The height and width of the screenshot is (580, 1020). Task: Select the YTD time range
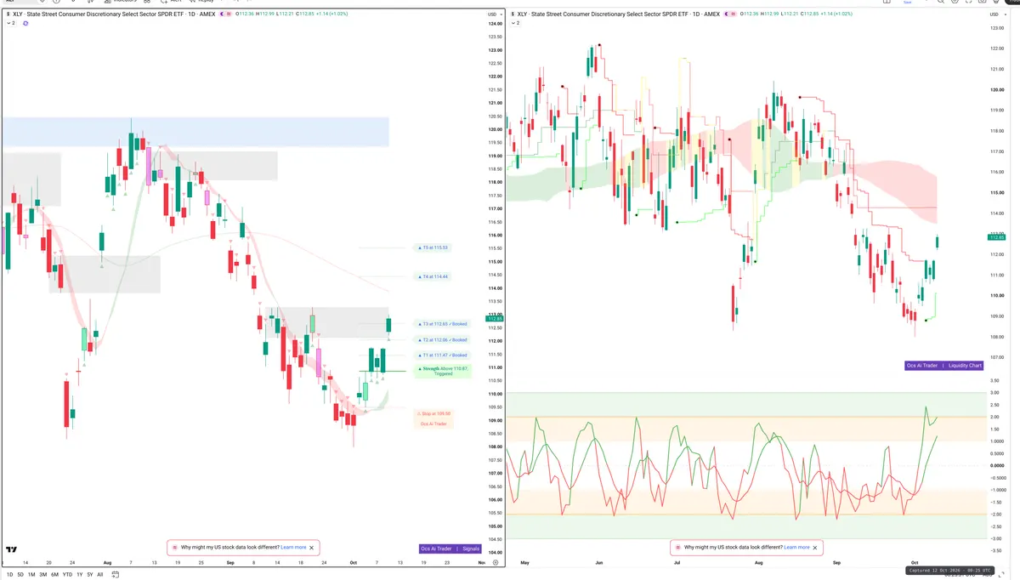click(67, 575)
